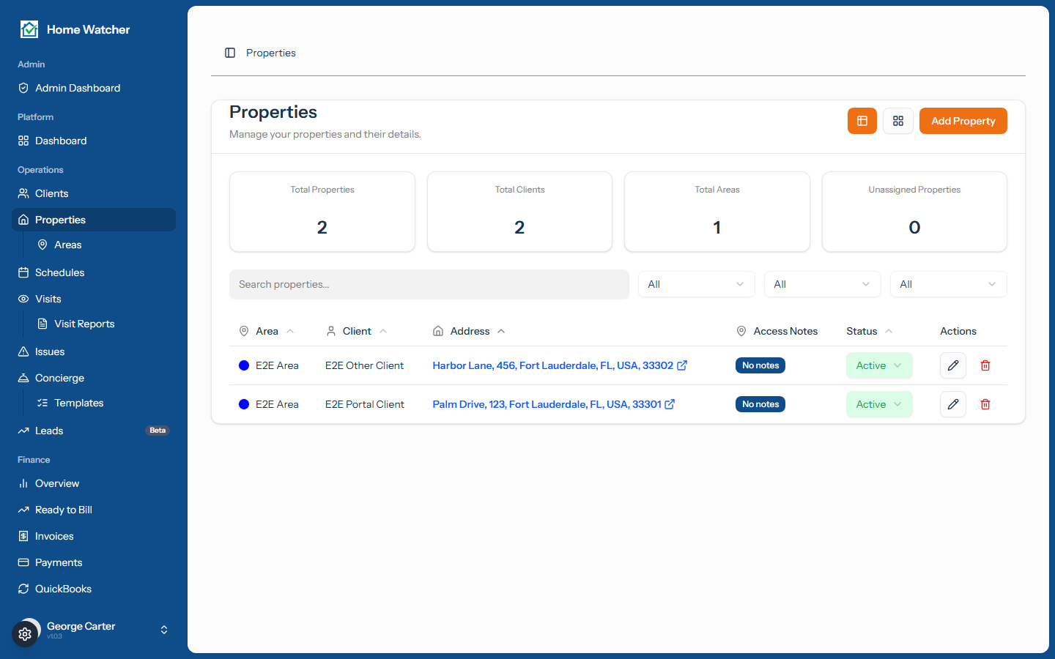
Task: Open Templates sub-item
Action: [x=103, y=403]
